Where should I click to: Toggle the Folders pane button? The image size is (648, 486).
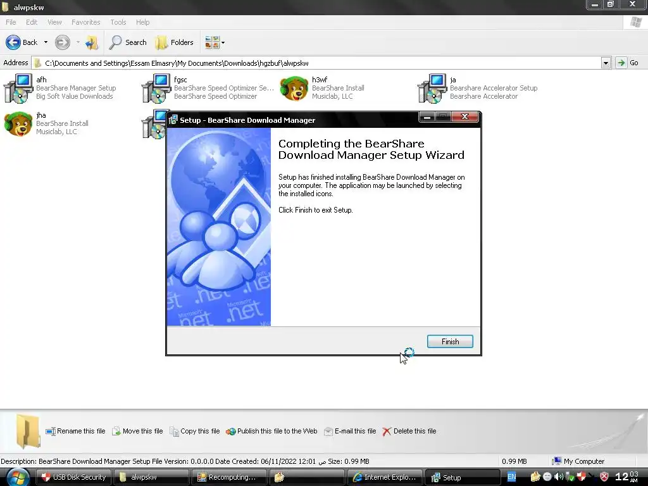pyautogui.click(x=174, y=42)
